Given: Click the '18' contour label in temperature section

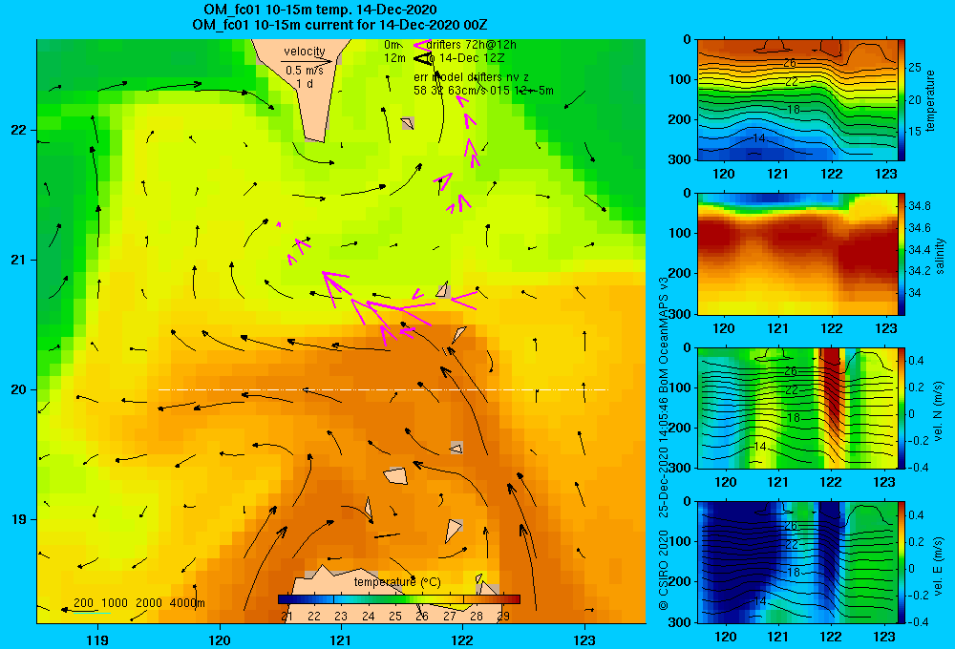Looking at the screenshot, I should (793, 110).
